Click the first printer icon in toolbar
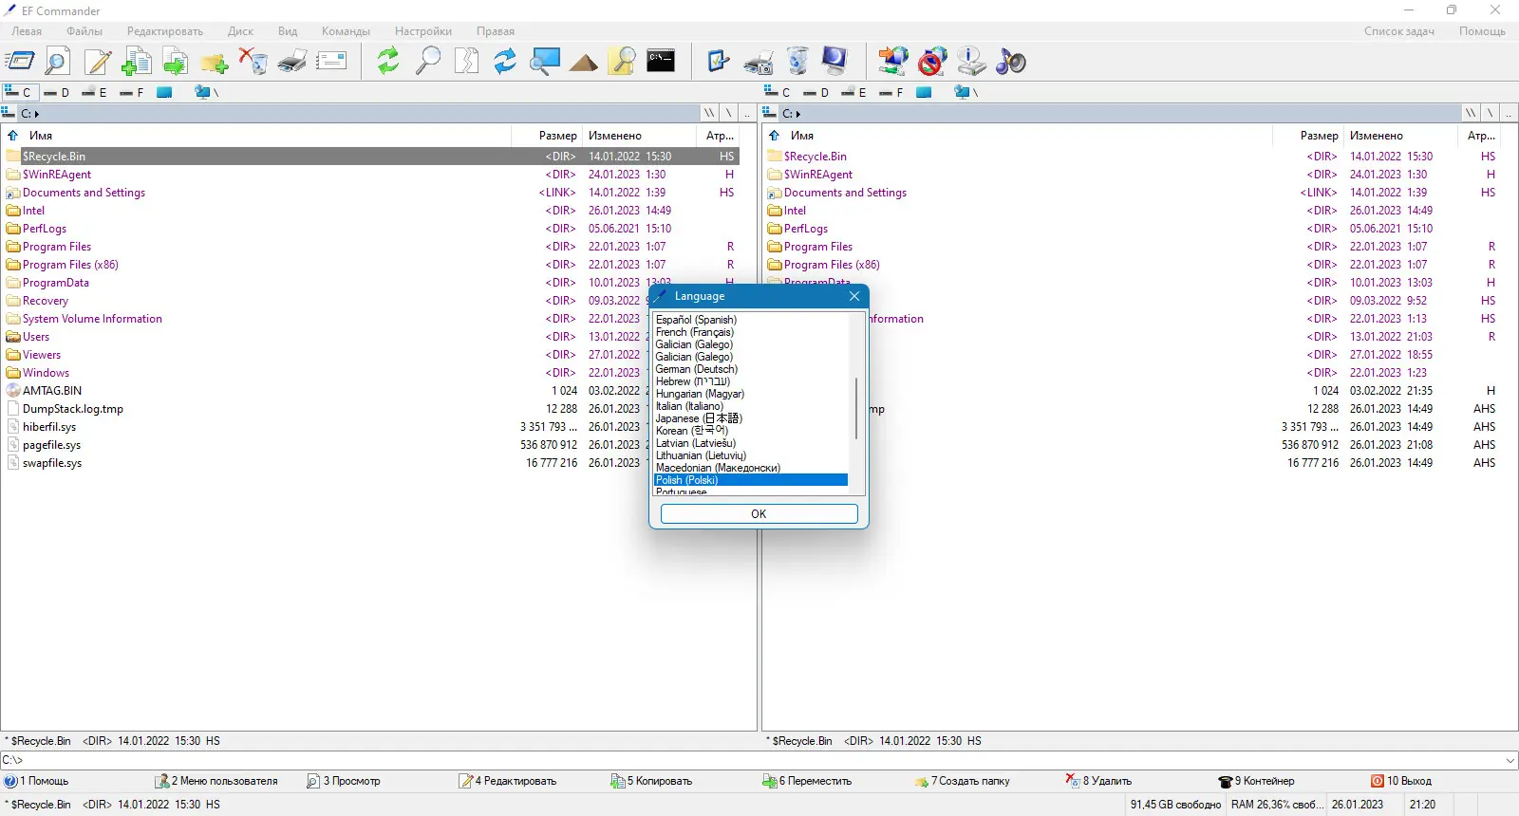This screenshot has height=816, width=1519. (x=292, y=62)
